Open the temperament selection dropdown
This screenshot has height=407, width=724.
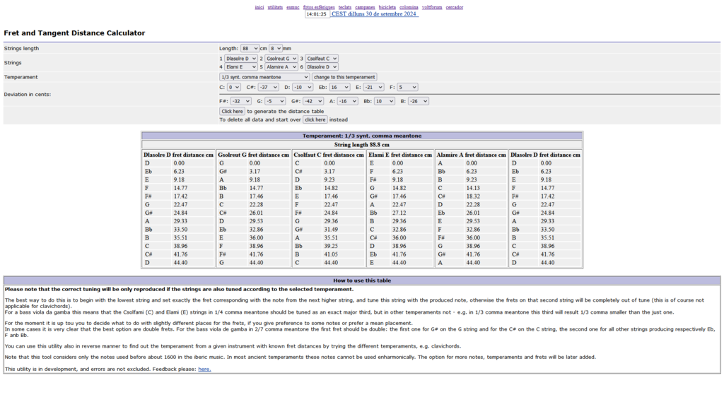click(x=264, y=77)
